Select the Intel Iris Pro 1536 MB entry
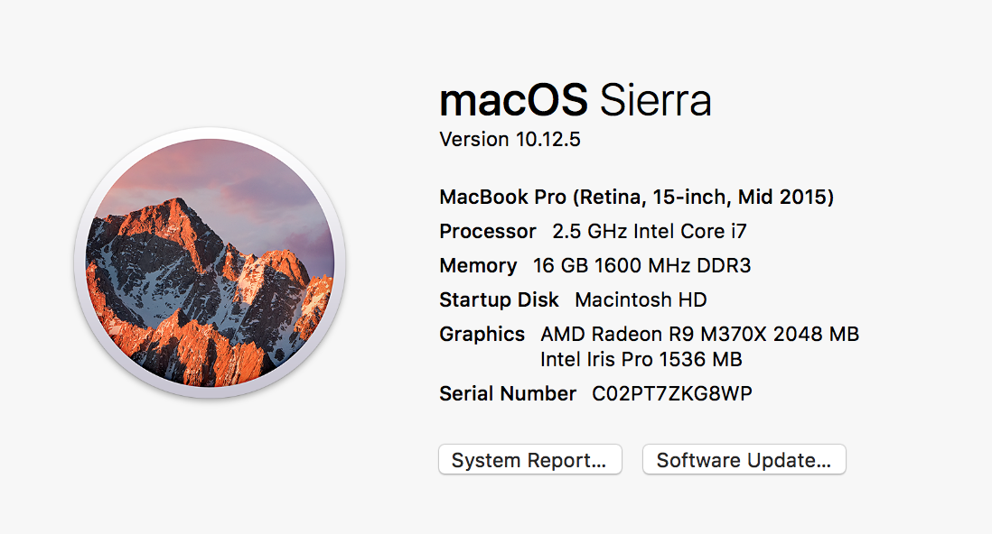 pyautogui.click(x=641, y=359)
